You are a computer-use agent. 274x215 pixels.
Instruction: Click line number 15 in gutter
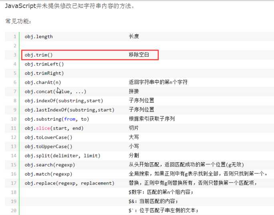pyautogui.click(x=14, y=165)
